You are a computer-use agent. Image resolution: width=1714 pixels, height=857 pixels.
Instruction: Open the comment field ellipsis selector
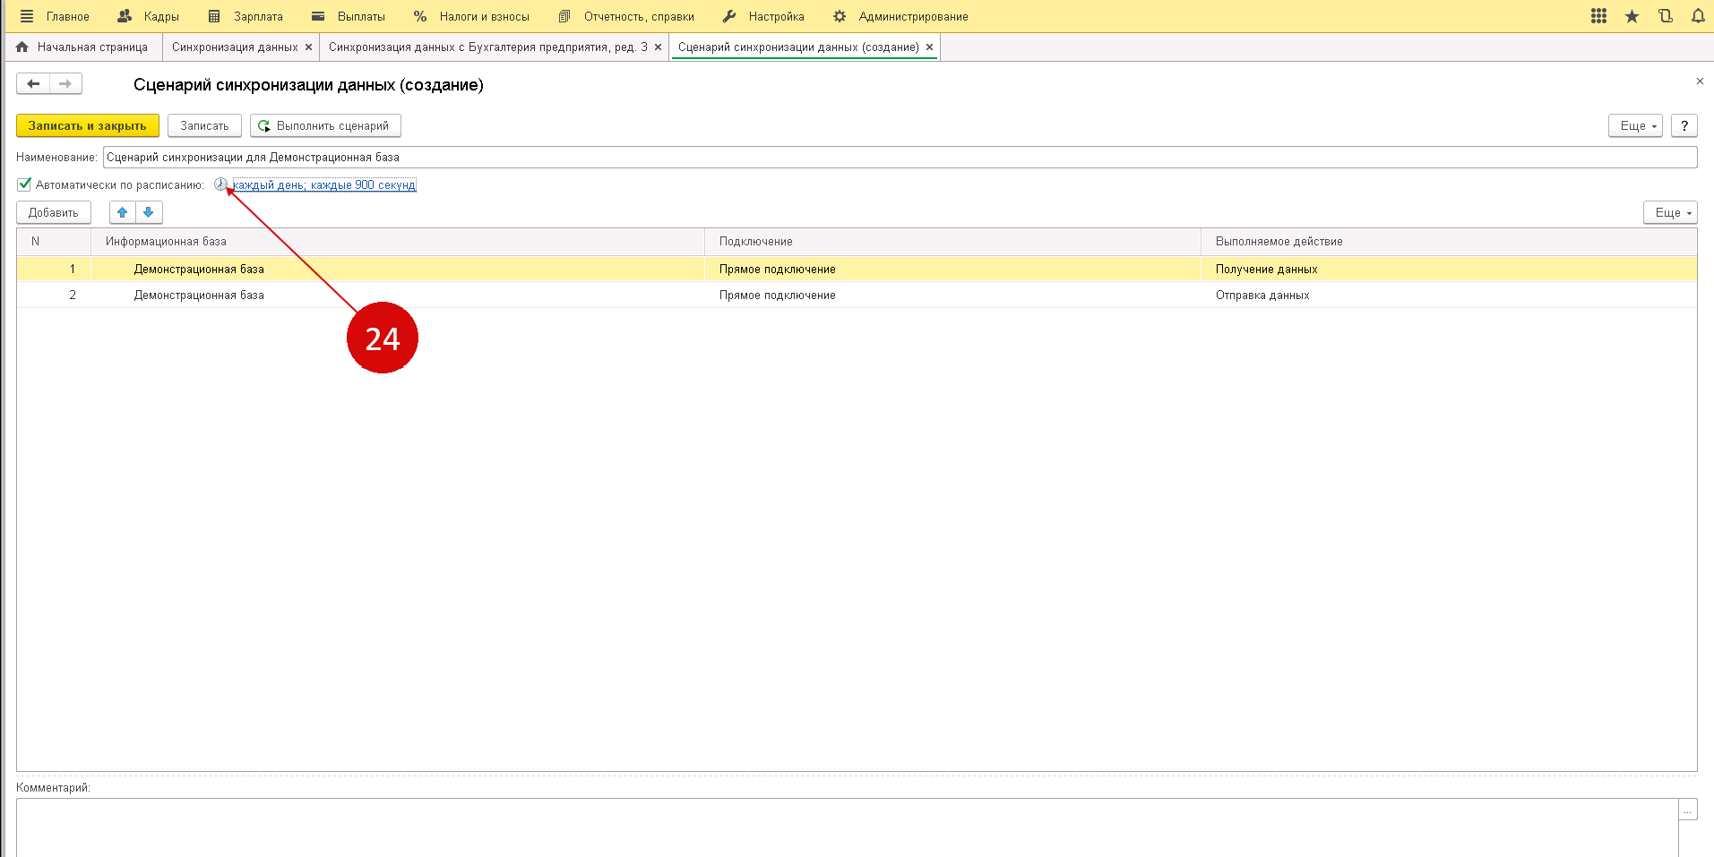pyautogui.click(x=1688, y=810)
